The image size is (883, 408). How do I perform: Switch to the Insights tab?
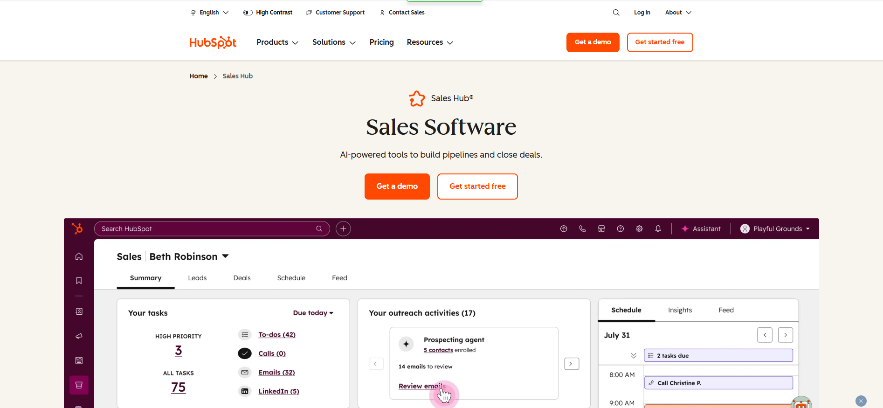[680, 310]
